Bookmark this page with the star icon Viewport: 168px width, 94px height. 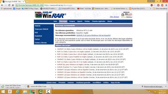pos(154,5)
